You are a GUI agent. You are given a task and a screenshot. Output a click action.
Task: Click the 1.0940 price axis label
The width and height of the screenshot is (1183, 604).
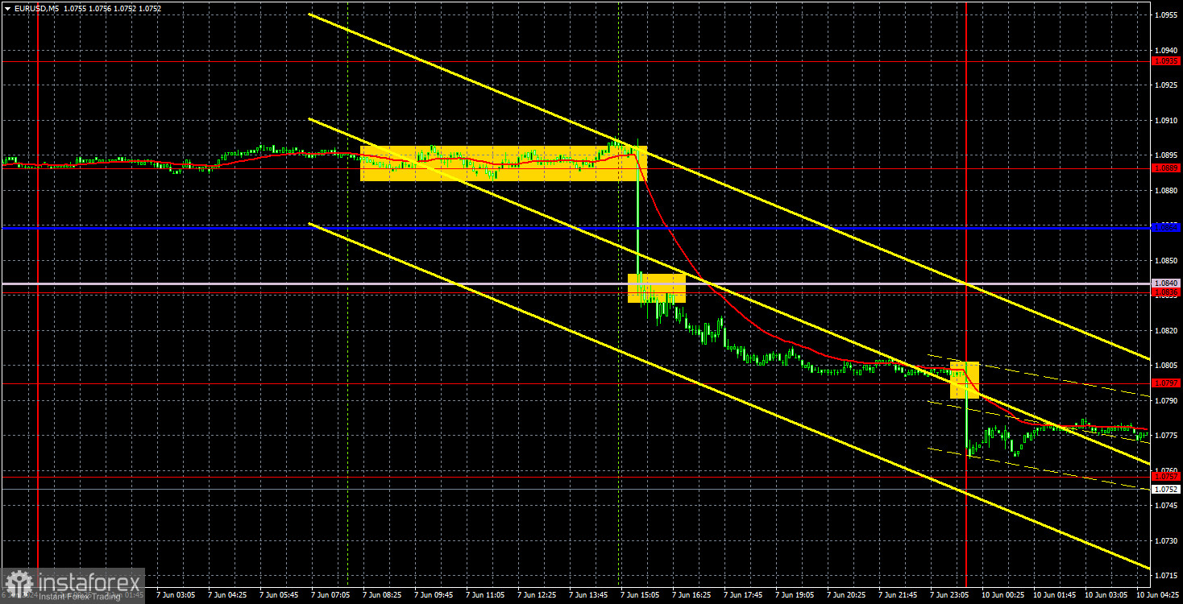tap(1167, 49)
